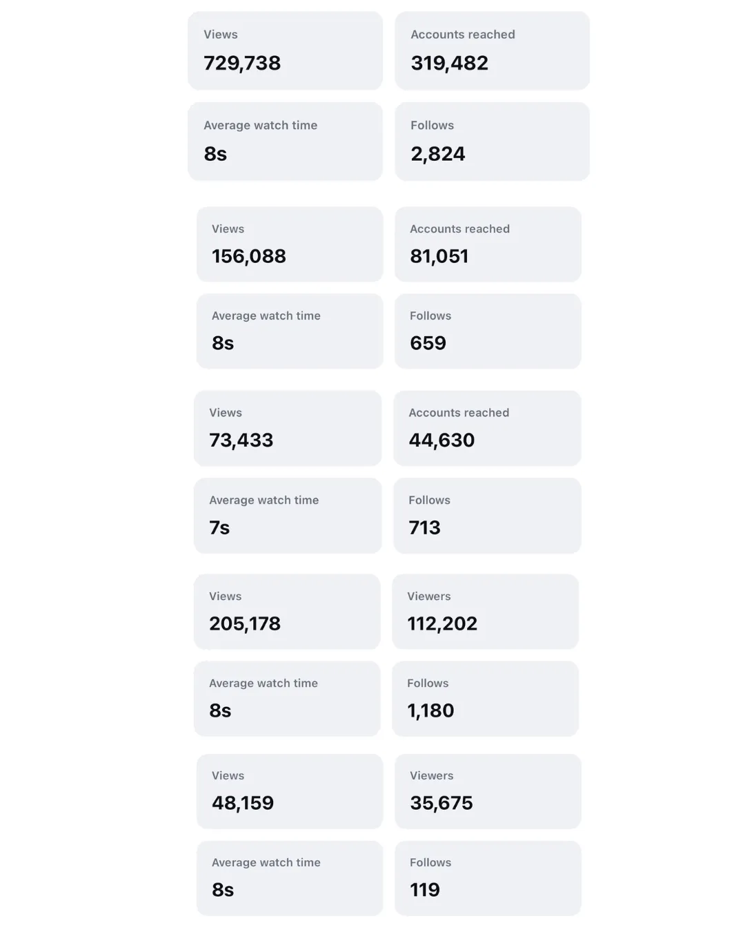Open the Views card showing 729,738
The width and height of the screenshot is (745, 932).
285,50
